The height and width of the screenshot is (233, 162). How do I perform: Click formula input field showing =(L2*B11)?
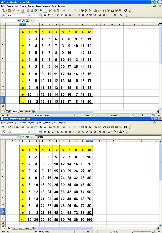coord(98,137)
